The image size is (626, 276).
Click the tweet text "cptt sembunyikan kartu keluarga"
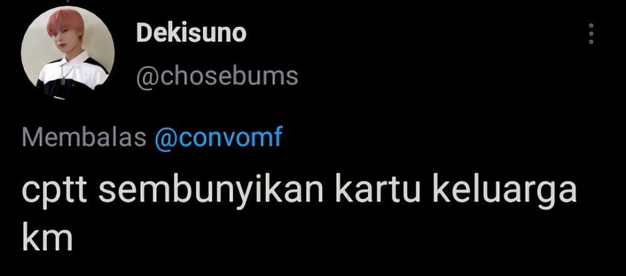299,191
